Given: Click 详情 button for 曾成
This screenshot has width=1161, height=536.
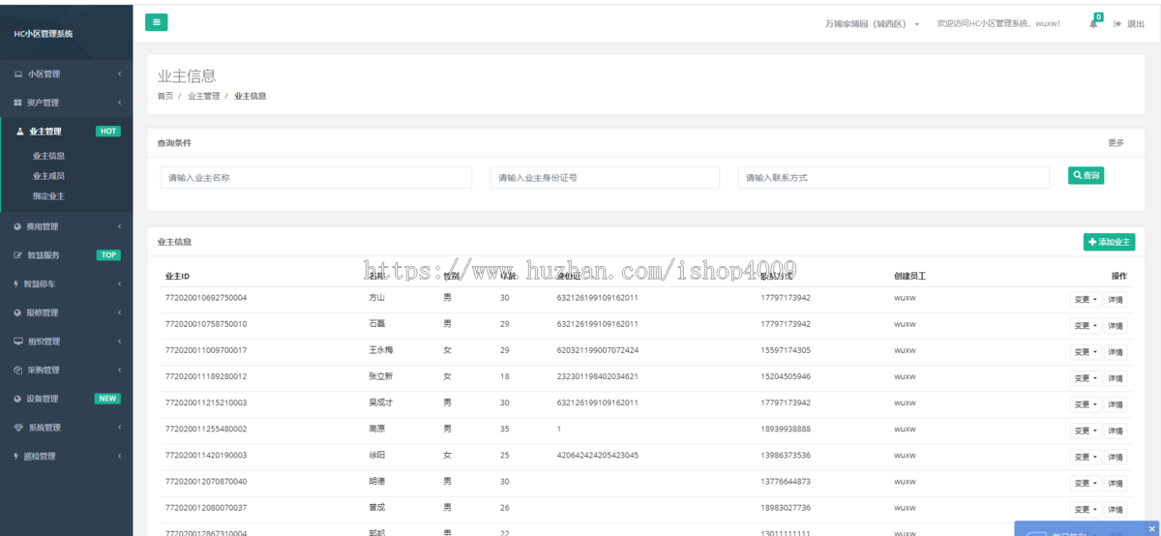Looking at the screenshot, I should click(x=1116, y=509).
